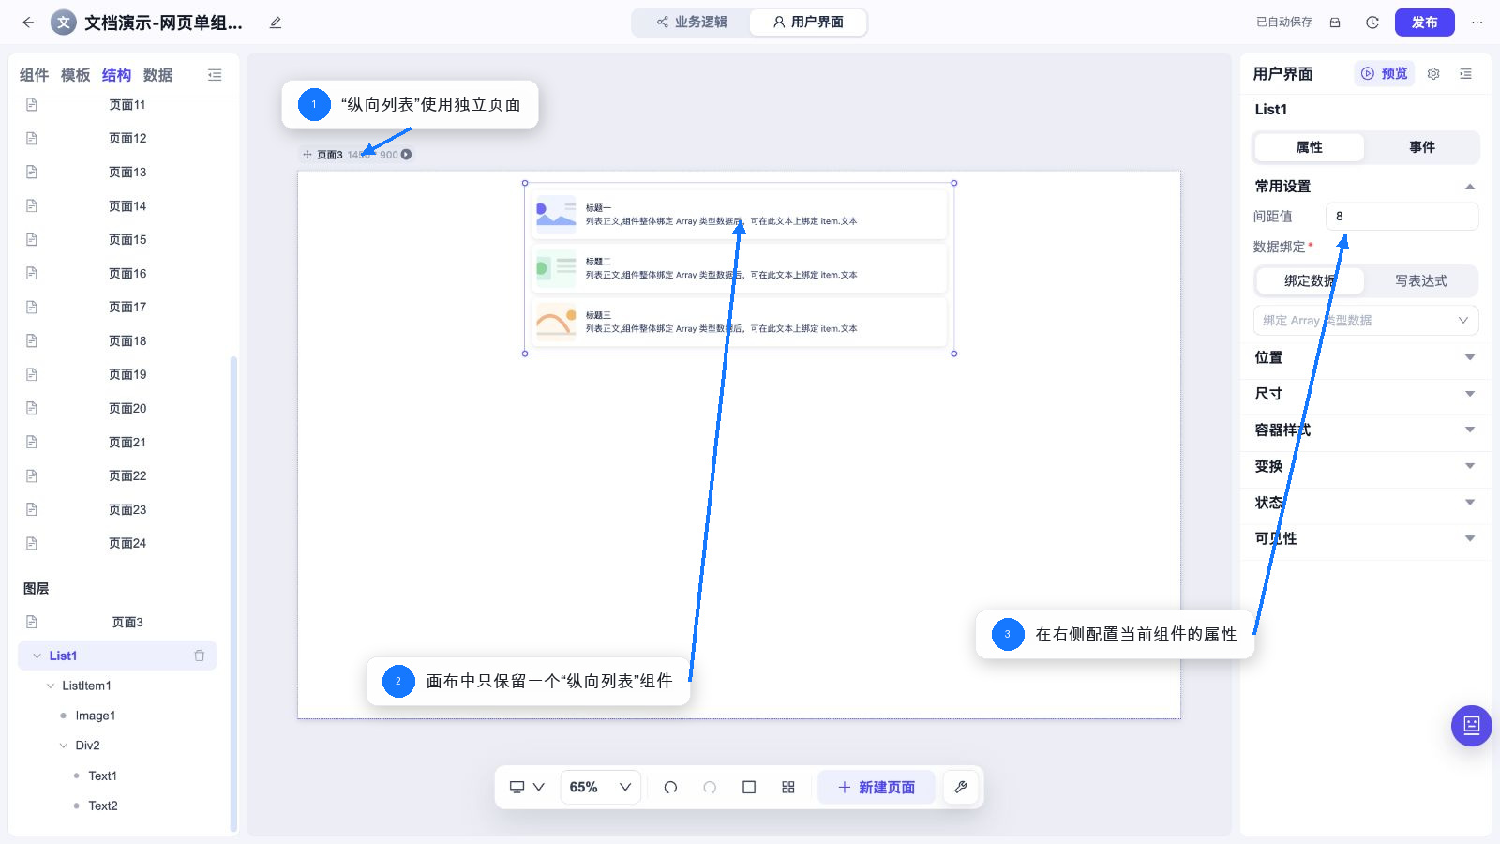
Task: Expand the 变换 section
Action: 1470,466
